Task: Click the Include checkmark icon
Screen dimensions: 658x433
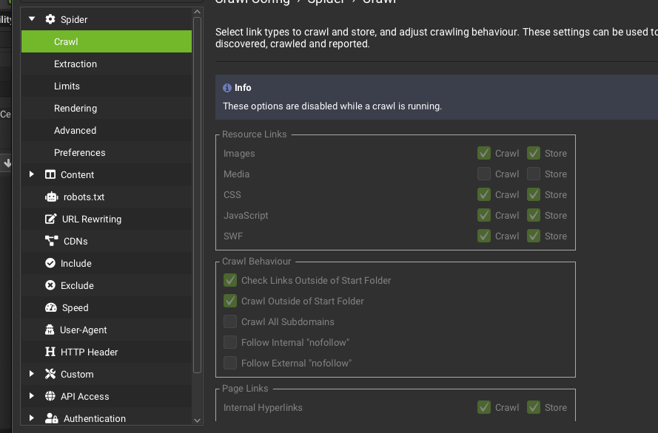Action: coord(50,264)
